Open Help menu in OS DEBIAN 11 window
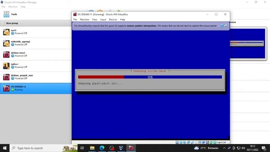This screenshot has height=152, width=270. point(123,20)
